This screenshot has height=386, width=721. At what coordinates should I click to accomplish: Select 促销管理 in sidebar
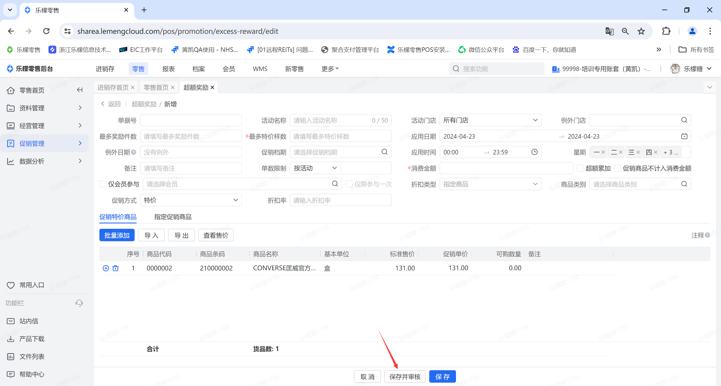pos(44,143)
